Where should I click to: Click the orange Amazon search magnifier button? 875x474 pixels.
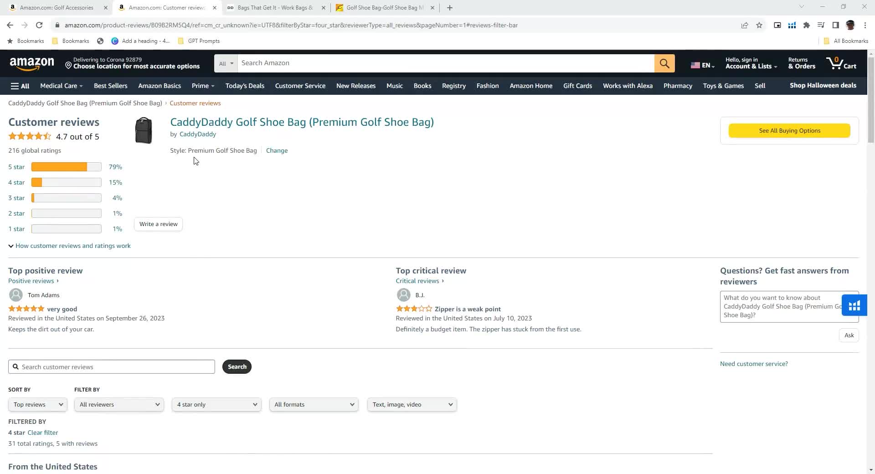click(664, 63)
